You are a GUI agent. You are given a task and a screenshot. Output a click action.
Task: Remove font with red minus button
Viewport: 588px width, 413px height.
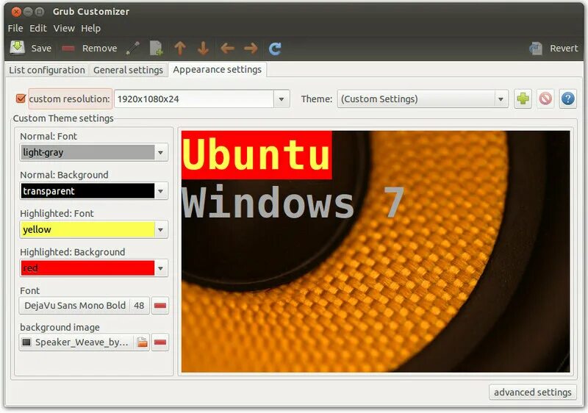tap(160, 306)
